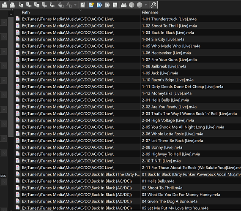
Task: Expand the dropdown arrow beside the Aa icon
Action: [x=75, y=5]
